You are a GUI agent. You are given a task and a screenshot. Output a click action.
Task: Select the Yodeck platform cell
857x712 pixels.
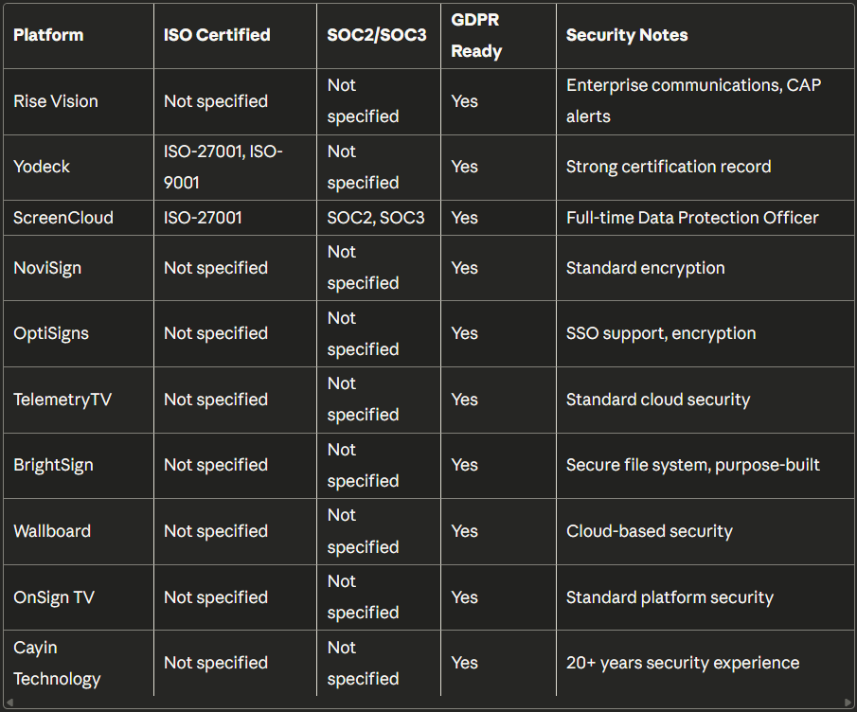tap(42, 167)
